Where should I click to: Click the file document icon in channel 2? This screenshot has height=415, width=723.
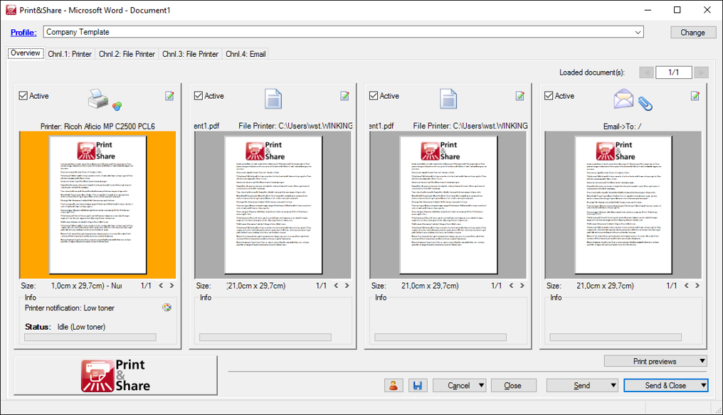coord(273,99)
